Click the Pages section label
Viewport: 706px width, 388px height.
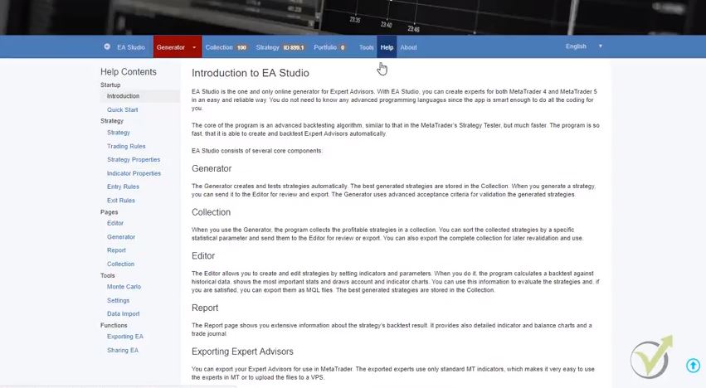(109, 212)
